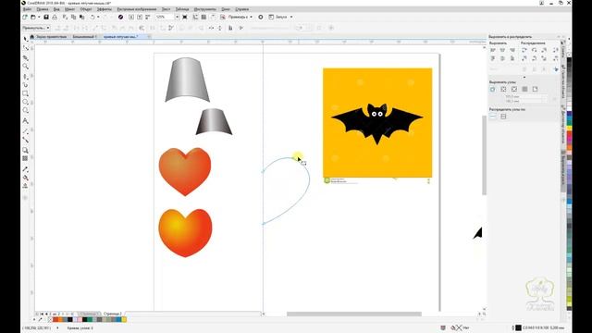Screen dimensions: 592x333
Task: Open the Effects menu
Action: tap(105, 9)
